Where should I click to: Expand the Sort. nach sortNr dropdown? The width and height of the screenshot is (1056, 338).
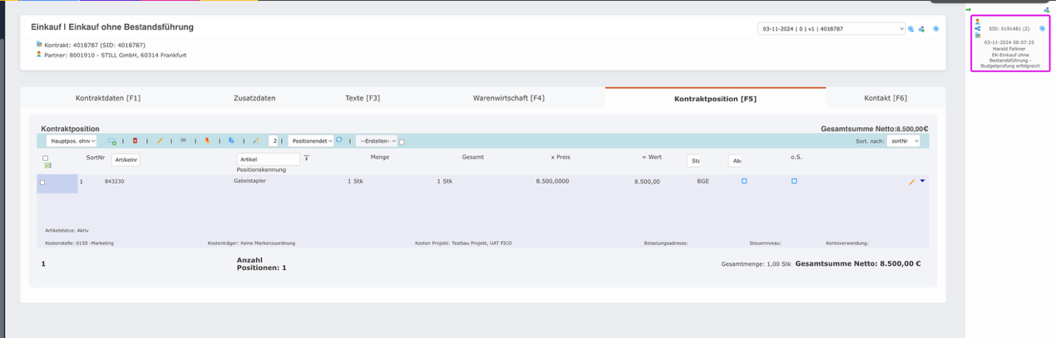point(903,141)
